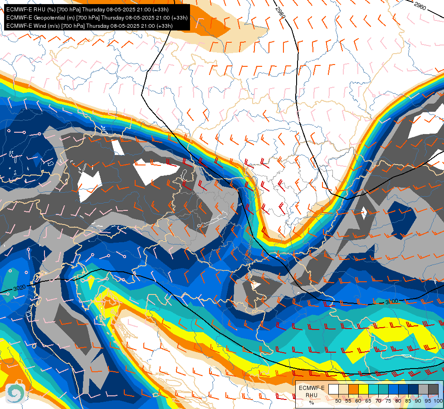Click the 2960 contour label

(x=420, y=5)
